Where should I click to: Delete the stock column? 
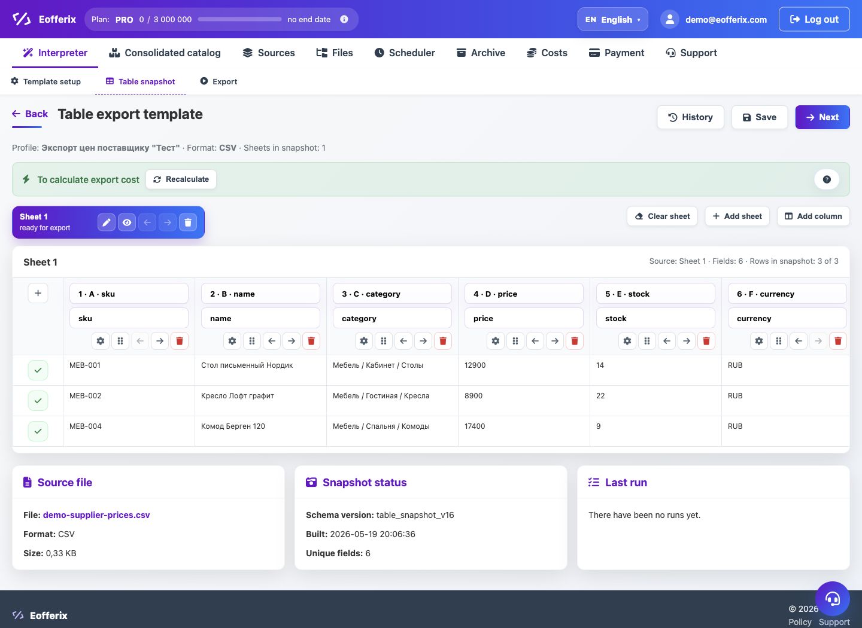coord(706,341)
